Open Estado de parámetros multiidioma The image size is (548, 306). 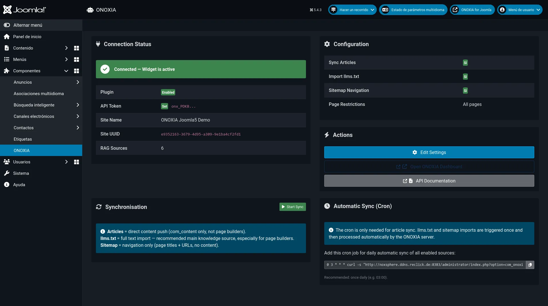pos(413,10)
